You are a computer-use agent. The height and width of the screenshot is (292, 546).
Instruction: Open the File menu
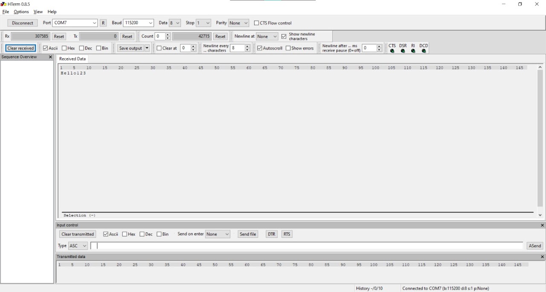click(6, 12)
